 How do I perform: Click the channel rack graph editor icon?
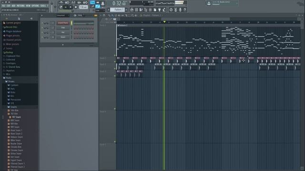(x=95, y=15)
